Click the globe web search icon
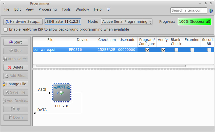The width and height of the screenshot is (215, 132). [211, 11]
